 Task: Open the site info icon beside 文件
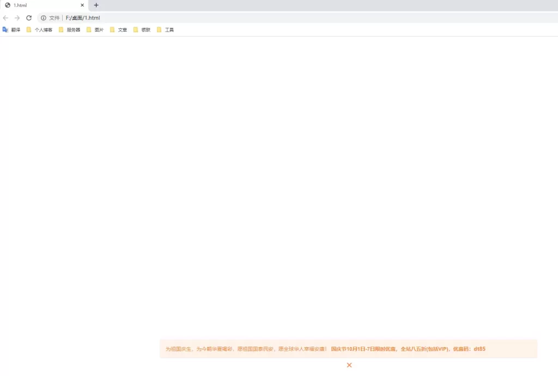[x=44, y=18]
